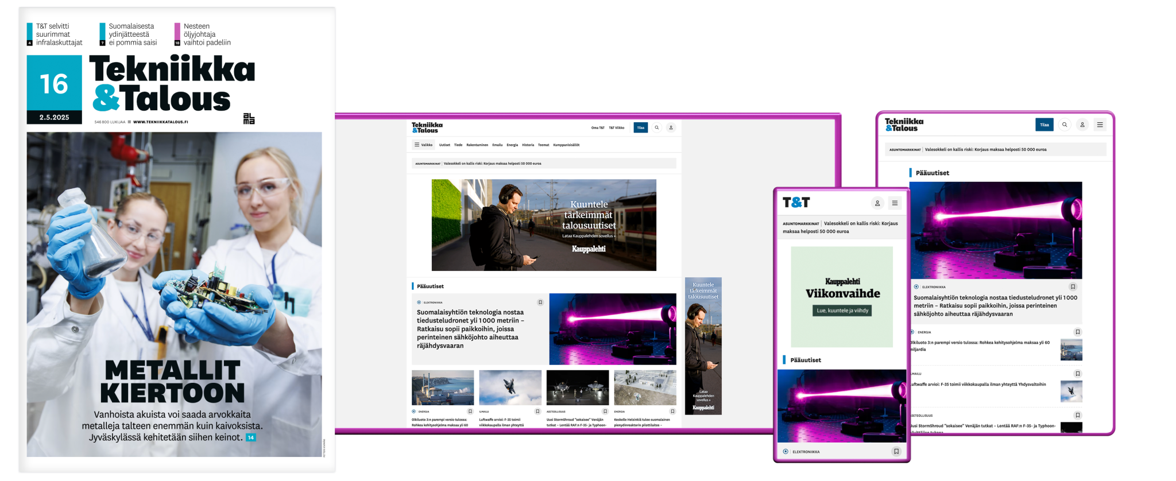Screen dimensions: 1176x481
Task: Open the Tiede menu item on desktop
Action: (x=458, y=145)
